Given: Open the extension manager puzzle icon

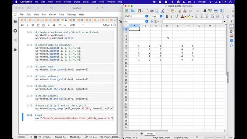Looking at the screenshot, I should click(x=15, y=50).
